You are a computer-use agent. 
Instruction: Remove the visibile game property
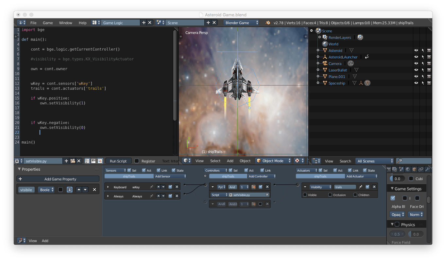[x=94, y=190]
